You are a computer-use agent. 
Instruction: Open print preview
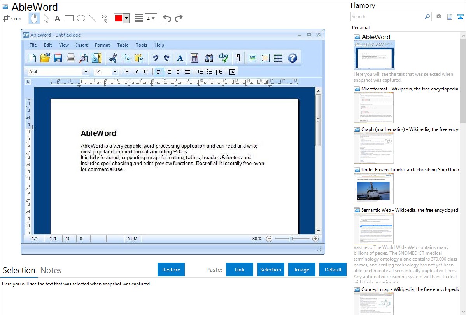pyautogui.click(x=84, y=58)
